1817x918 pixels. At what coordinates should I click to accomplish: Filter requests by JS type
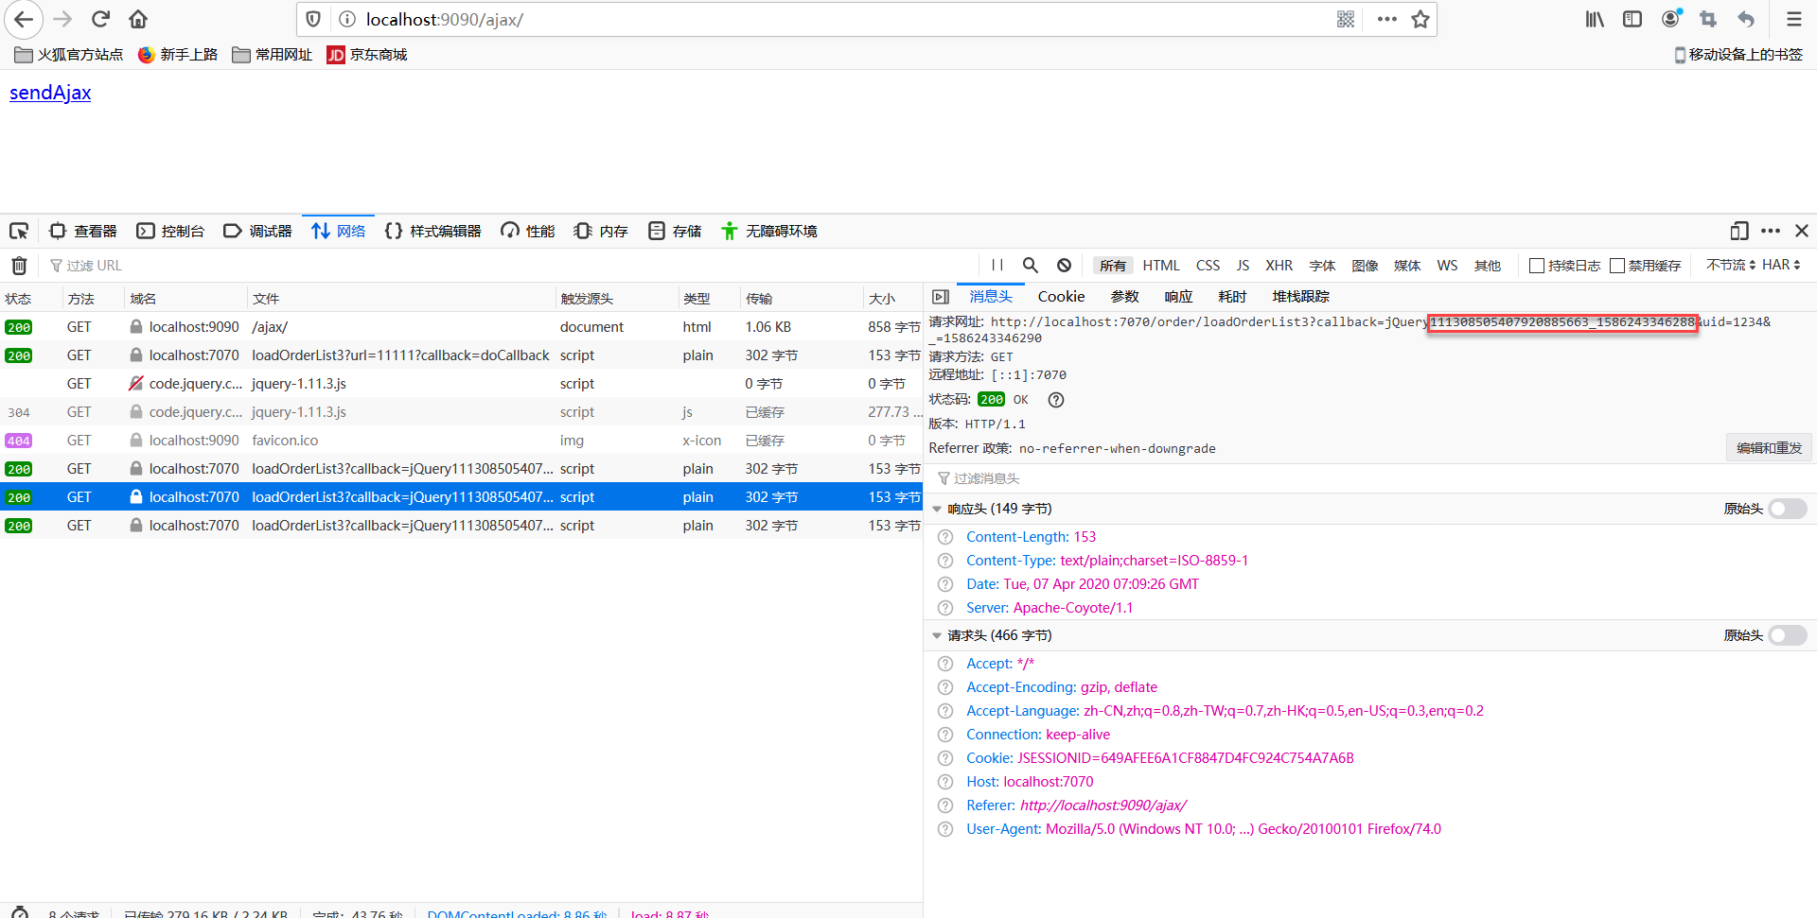coord(1243,266)
